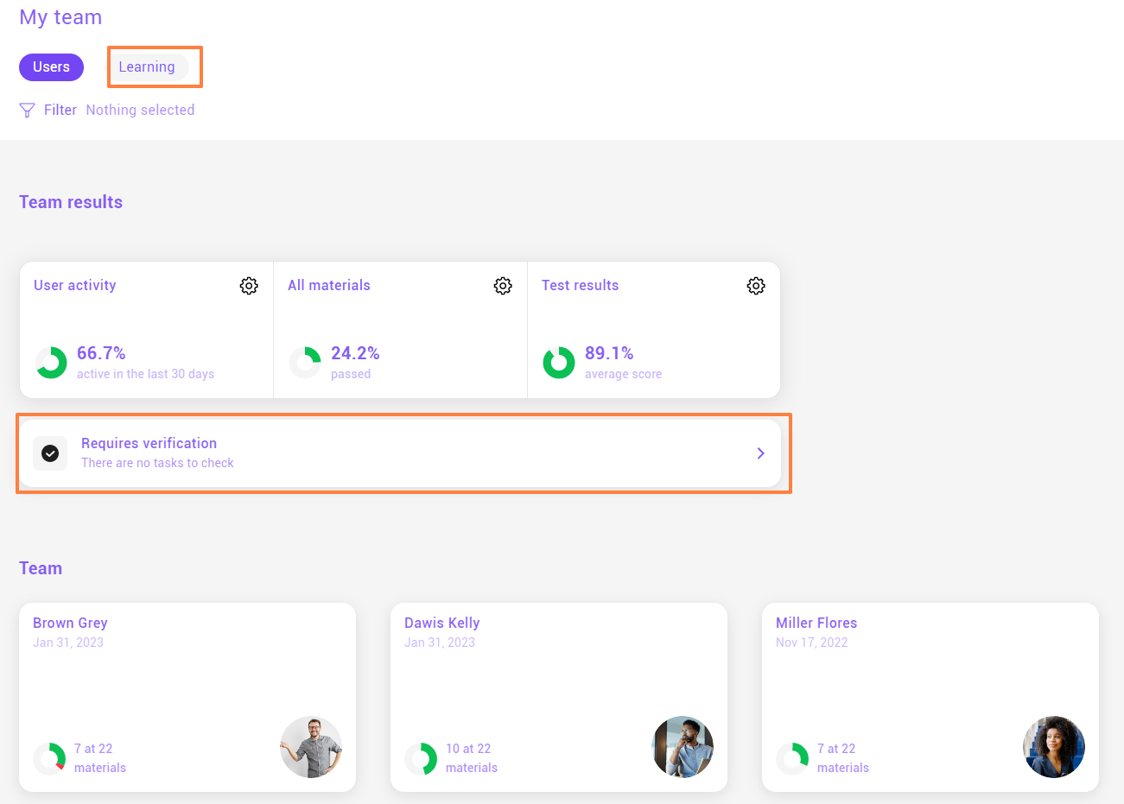1124x804 pixels.
Task: Click the 66.7% activity value
Action: 101,353
